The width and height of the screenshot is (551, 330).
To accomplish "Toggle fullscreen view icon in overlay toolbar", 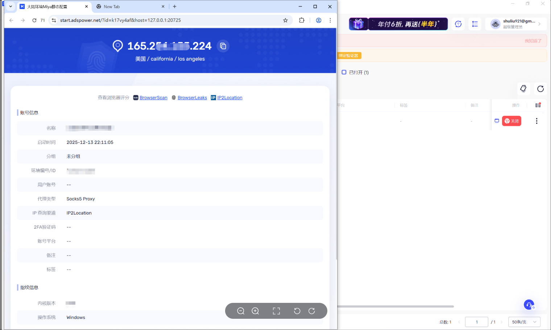I will 276,311.
